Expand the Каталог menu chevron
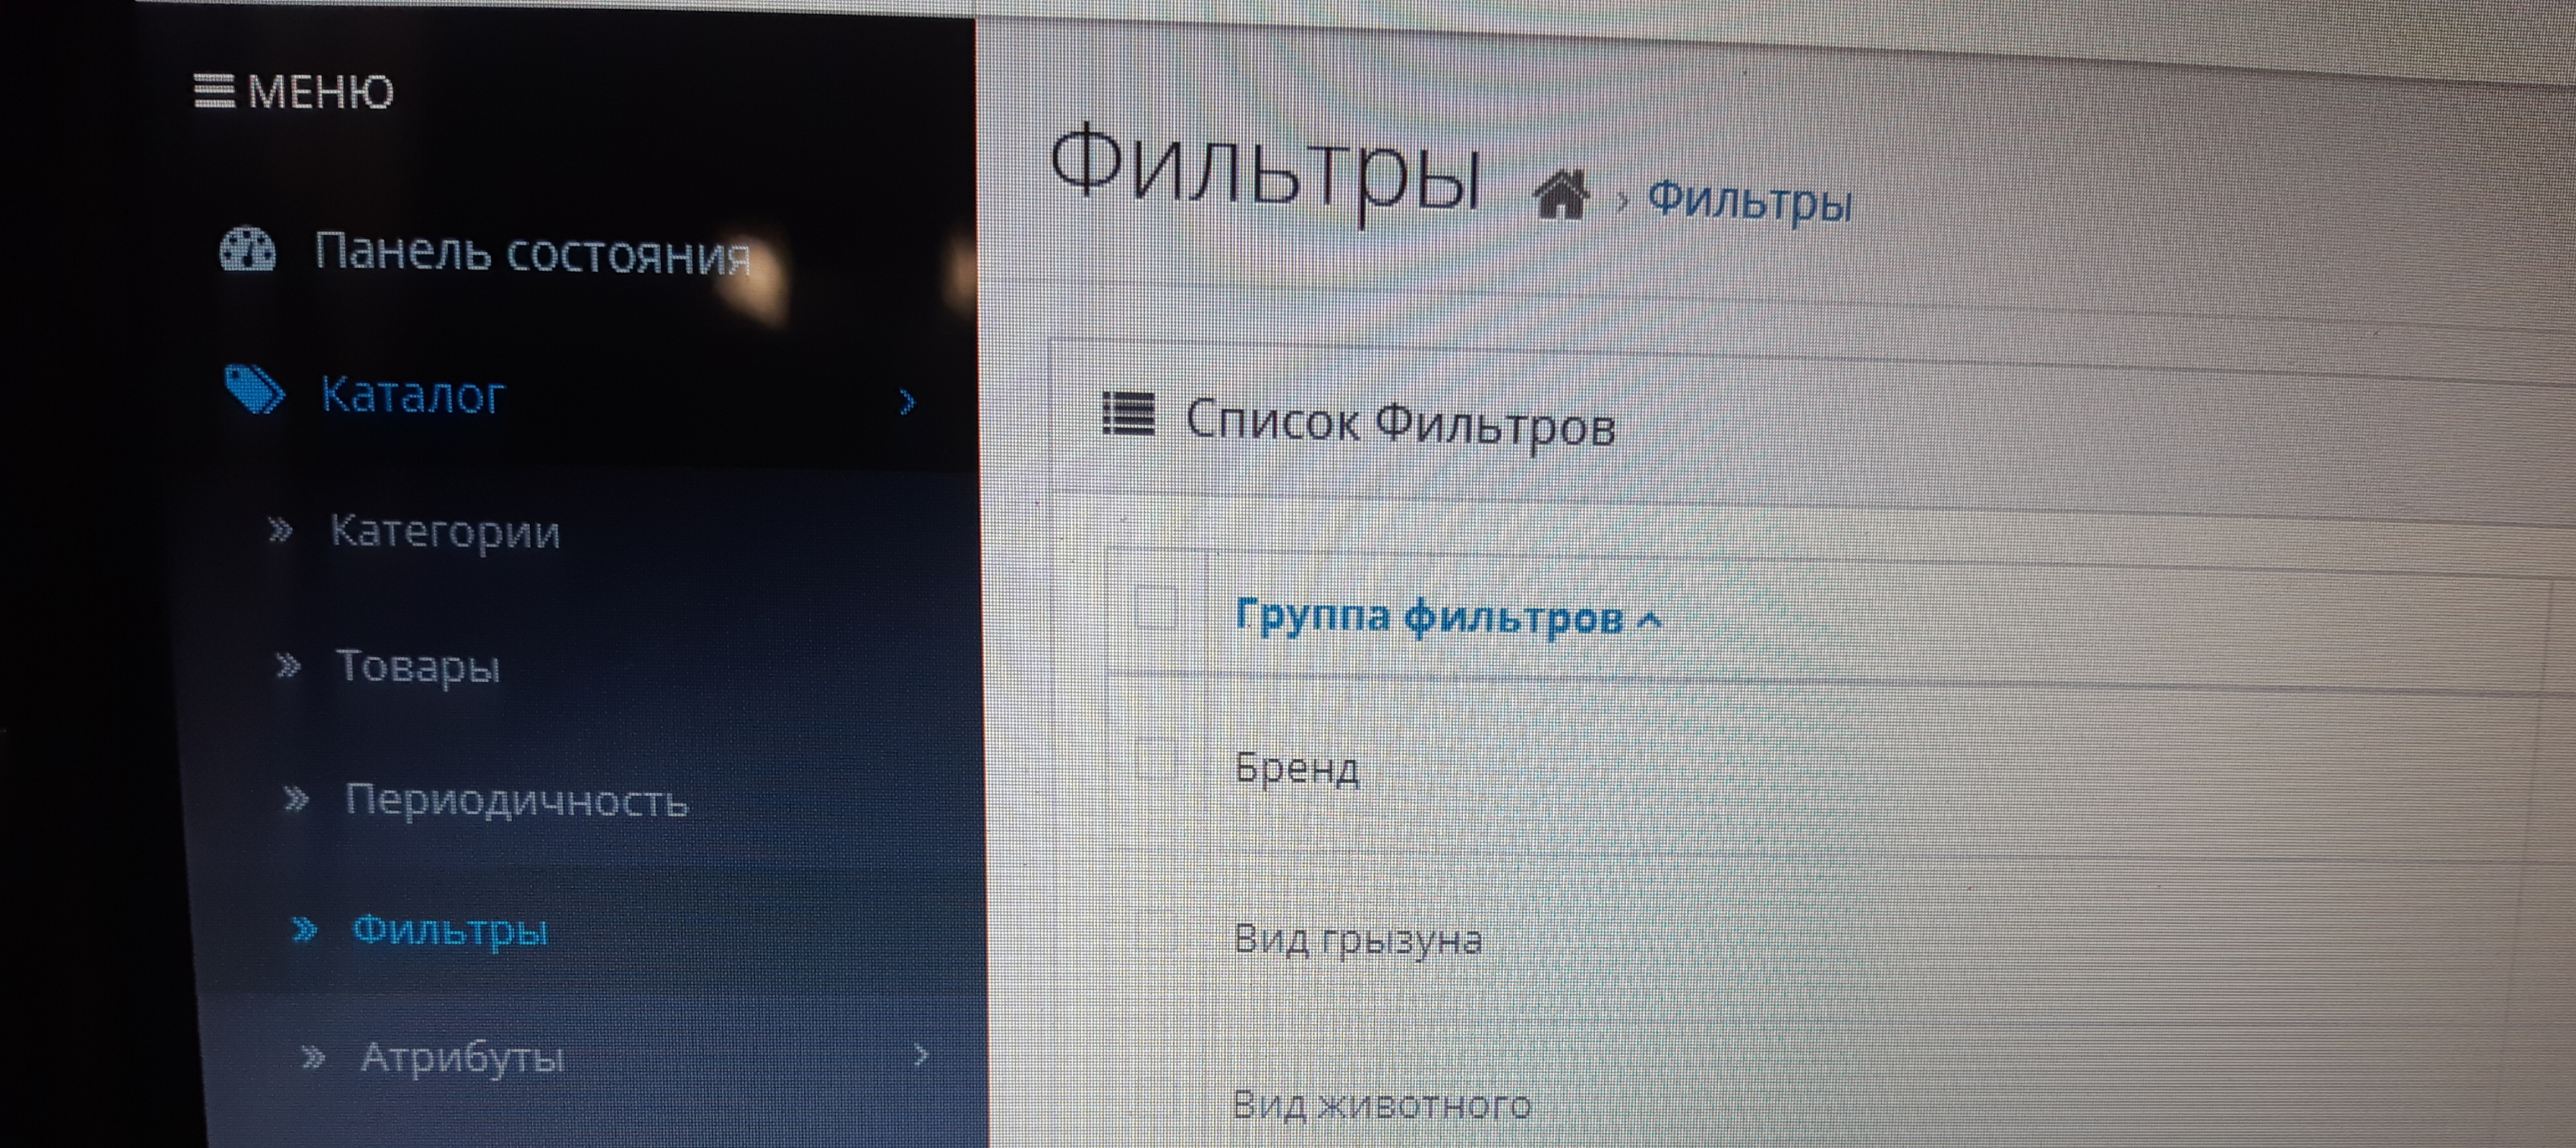Screen dimensions: 2576x1148 (907, 402)
